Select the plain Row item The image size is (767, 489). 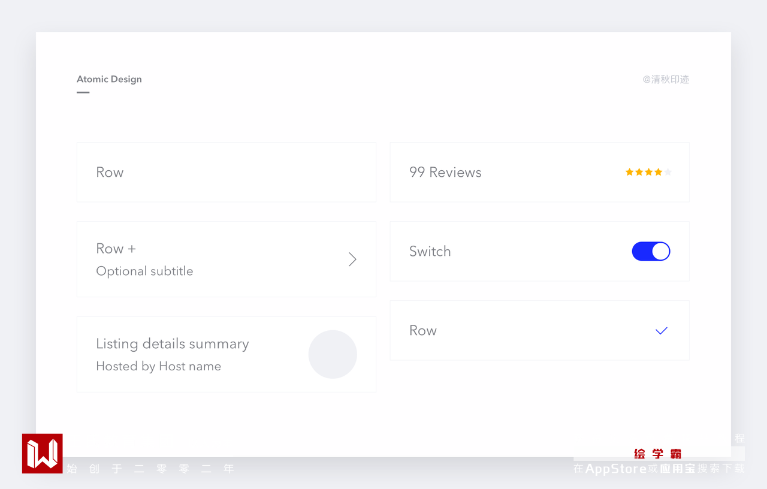110,173
